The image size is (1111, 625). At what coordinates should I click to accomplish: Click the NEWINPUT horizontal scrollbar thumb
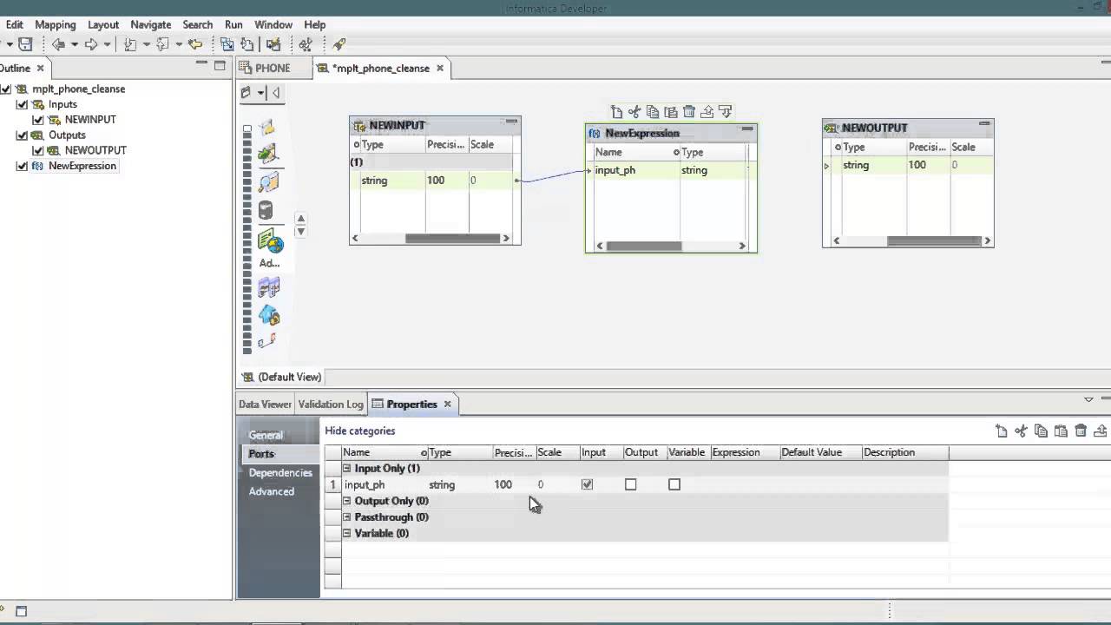click(453, 238)
